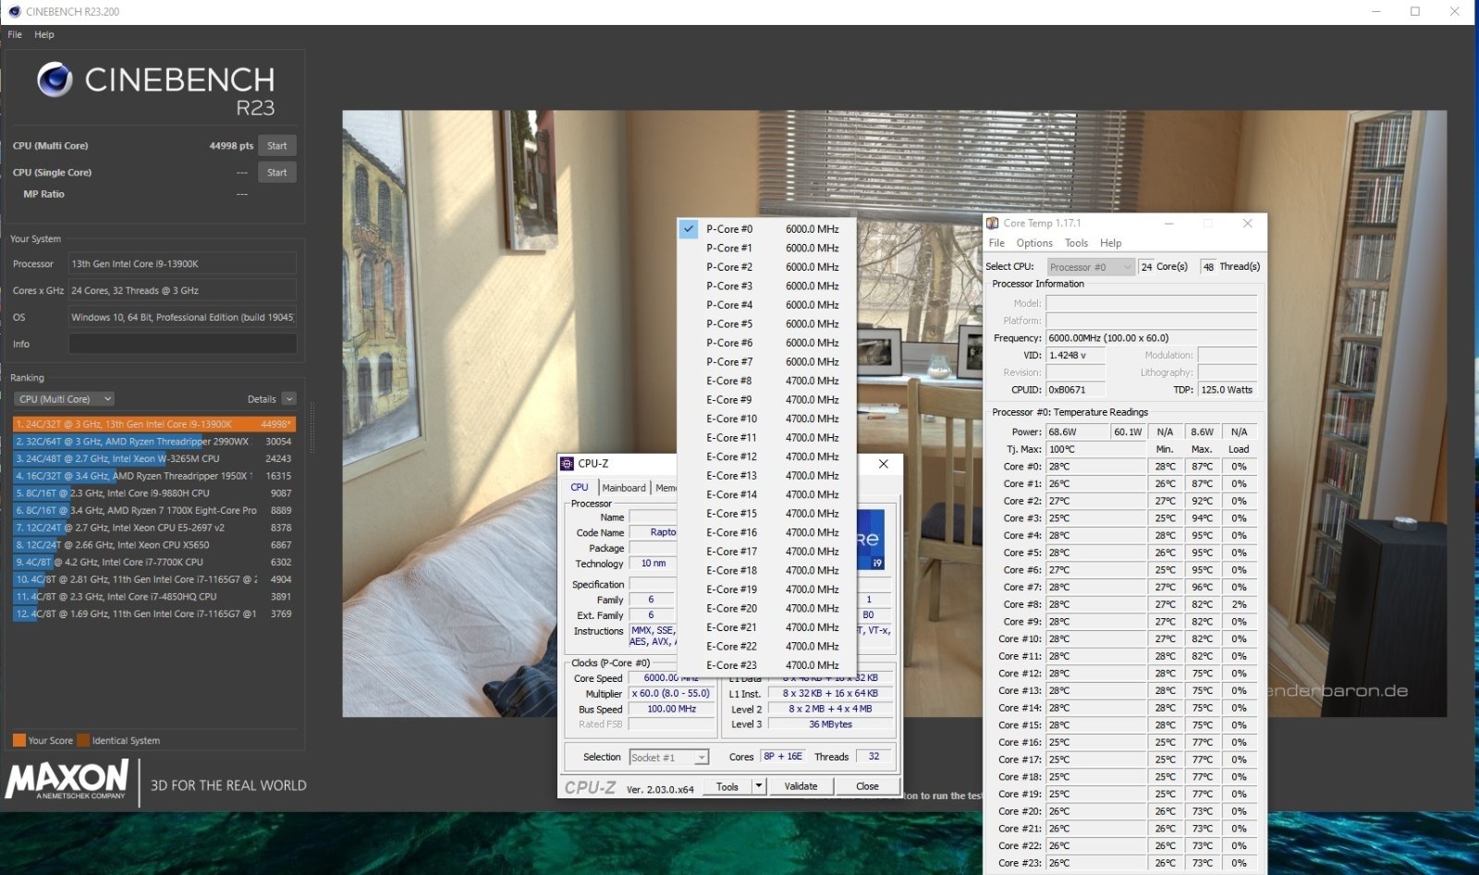Image resolution: width=1479 pixels, height=875 pixels.
Task: Select ranking row 13th Gen Intel Core i9-13900K
Action: pos(154,424)
